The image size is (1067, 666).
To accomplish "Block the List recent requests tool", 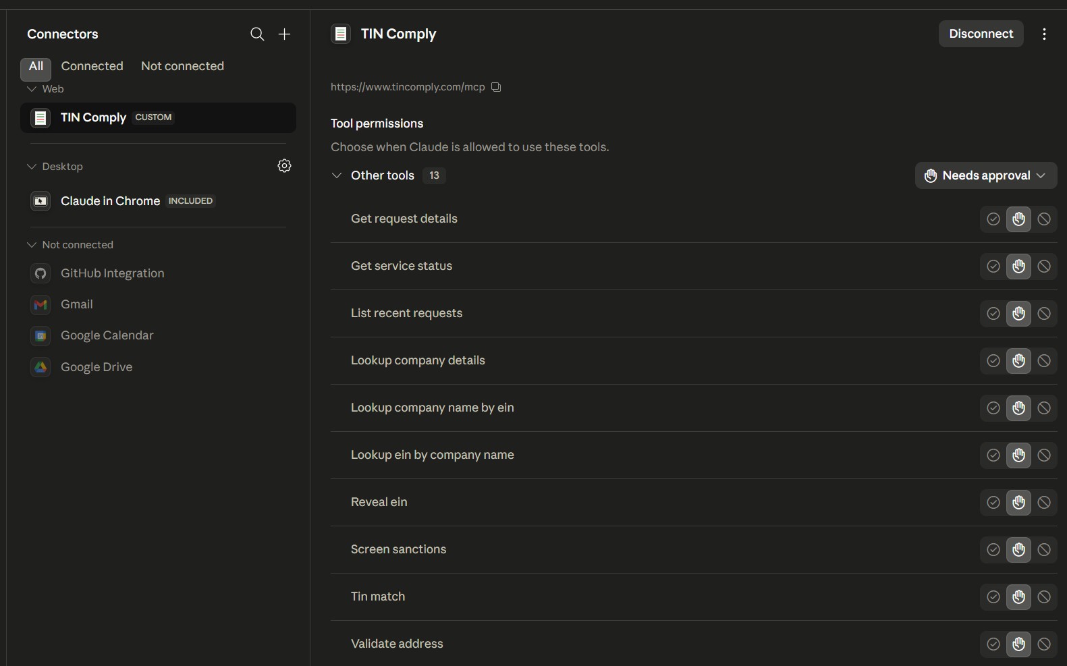I will coord(1044,313).
